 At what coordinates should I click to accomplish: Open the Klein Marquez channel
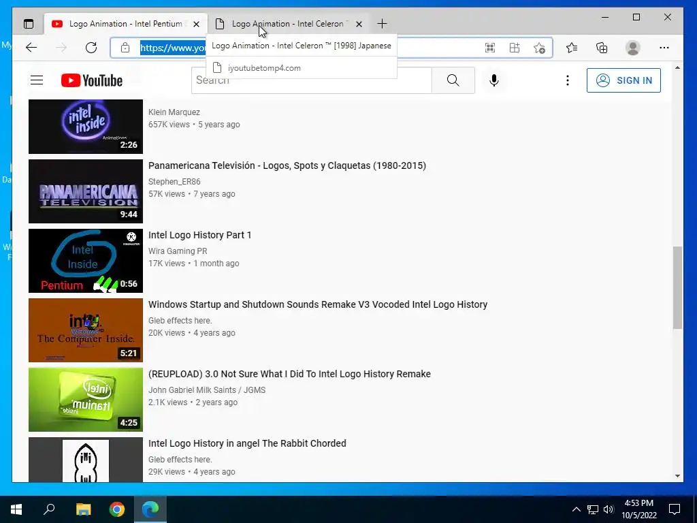pyautogui.click(x=174, y=112)
